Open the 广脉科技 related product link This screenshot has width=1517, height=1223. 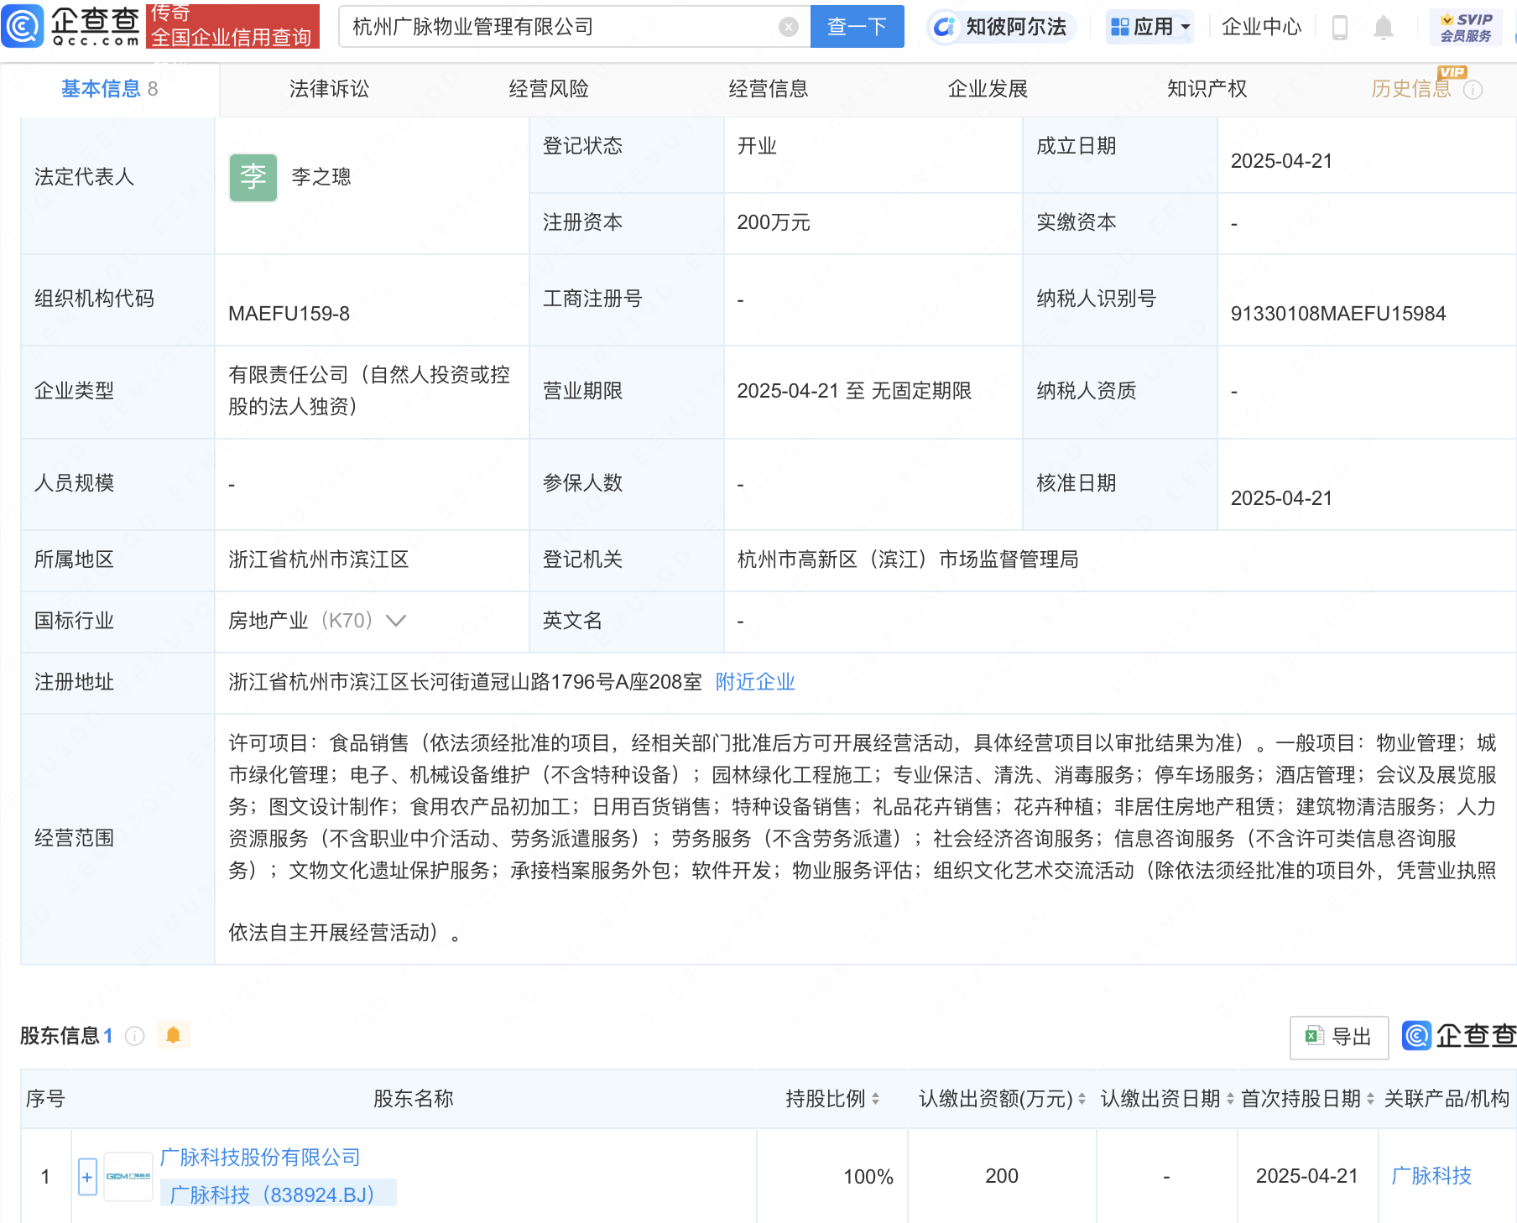point(1431,1176)
